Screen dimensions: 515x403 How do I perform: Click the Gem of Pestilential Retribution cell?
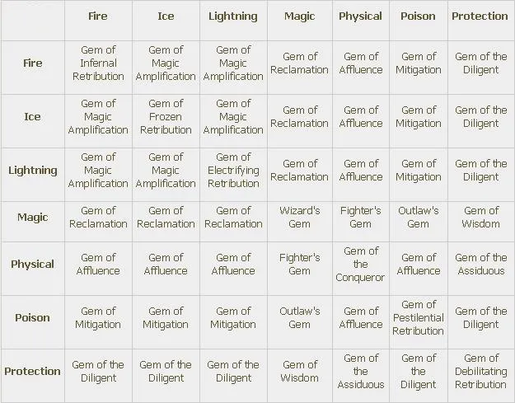point(418,318)
